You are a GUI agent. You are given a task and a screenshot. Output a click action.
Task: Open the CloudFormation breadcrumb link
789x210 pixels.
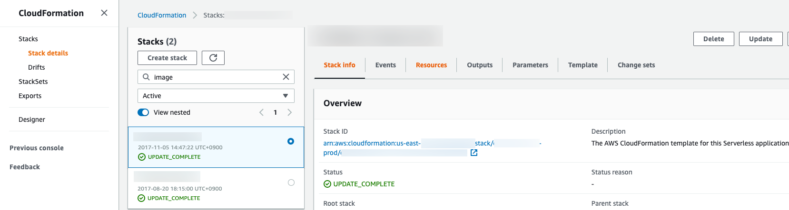pyautogui.click(x=162, y=15)
